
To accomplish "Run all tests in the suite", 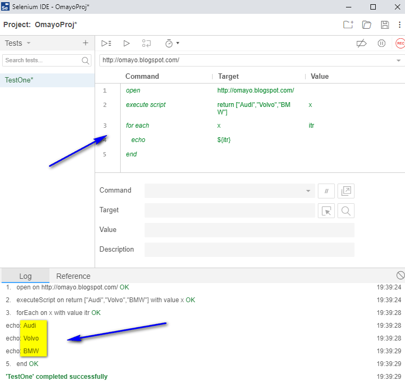I will (x=106, y=43).
